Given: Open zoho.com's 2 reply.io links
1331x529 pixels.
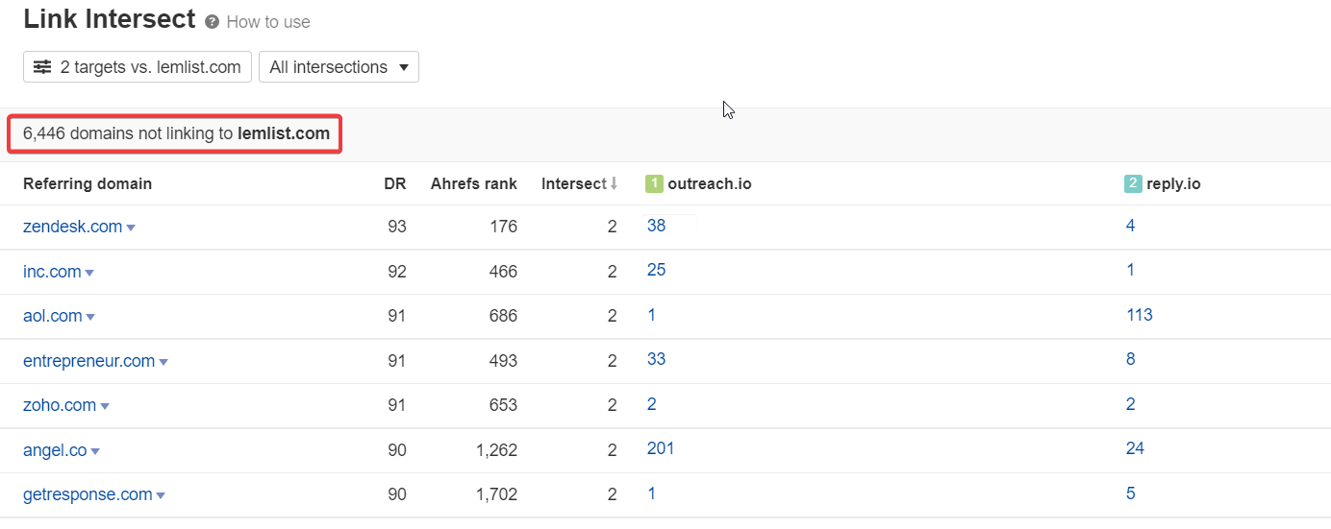Looking at the screenshot, I should click(x=1131, y=404).
